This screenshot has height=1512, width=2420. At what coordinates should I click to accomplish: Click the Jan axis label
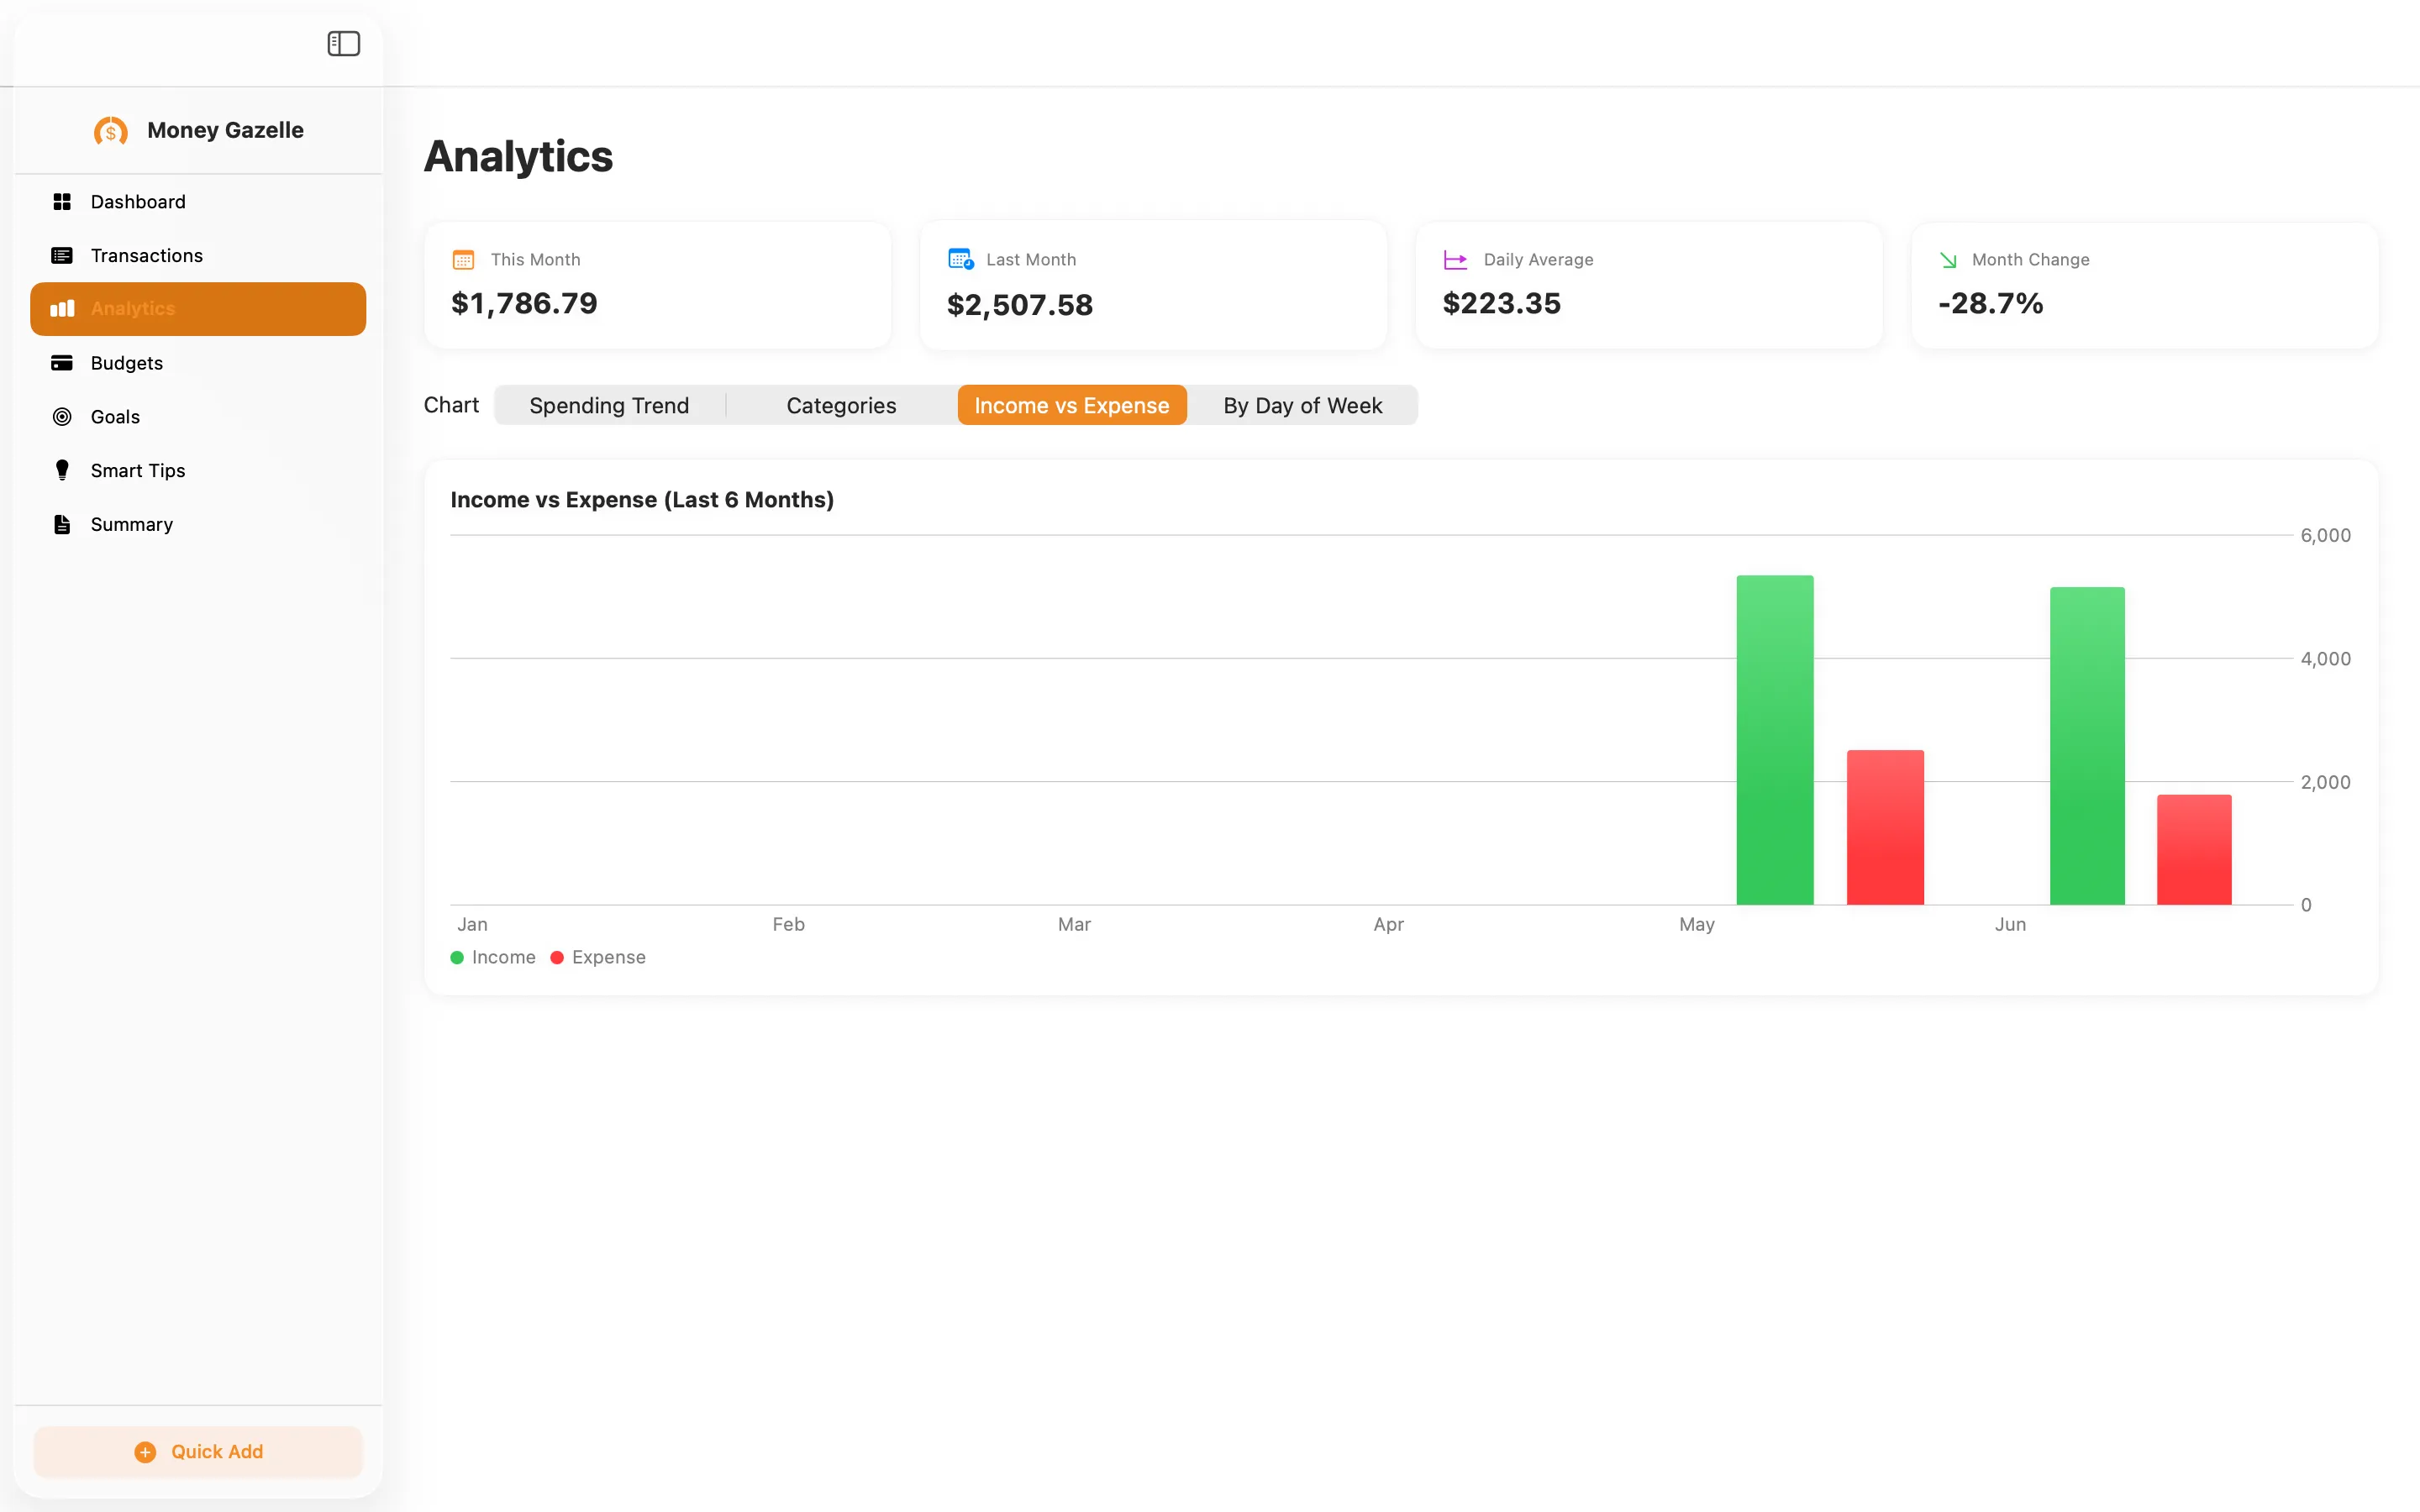pyautogui.click(x=472, y=925)
